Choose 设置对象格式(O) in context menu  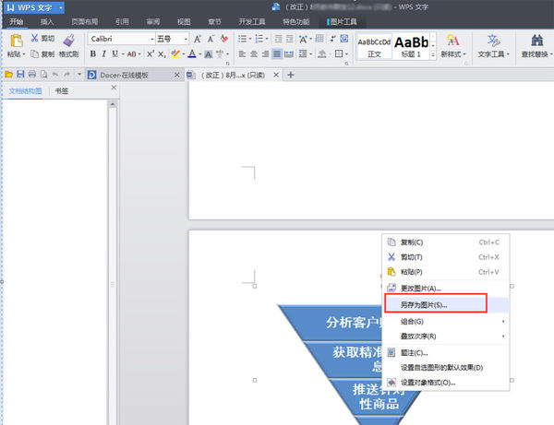coord(446,383)
